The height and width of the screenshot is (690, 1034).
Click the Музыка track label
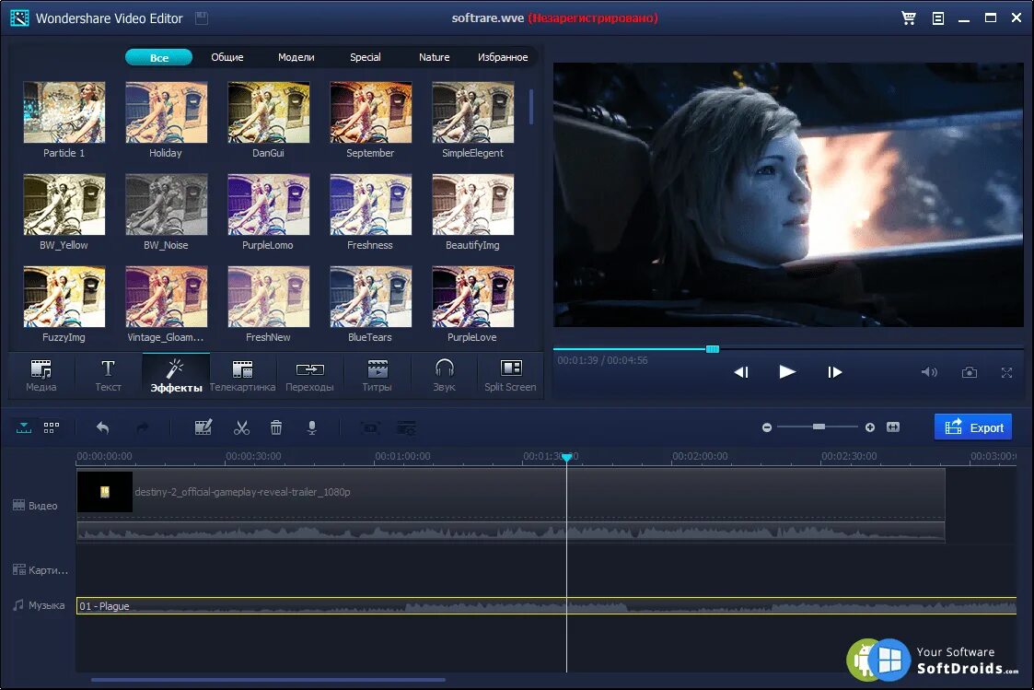[x=39, y=605]
